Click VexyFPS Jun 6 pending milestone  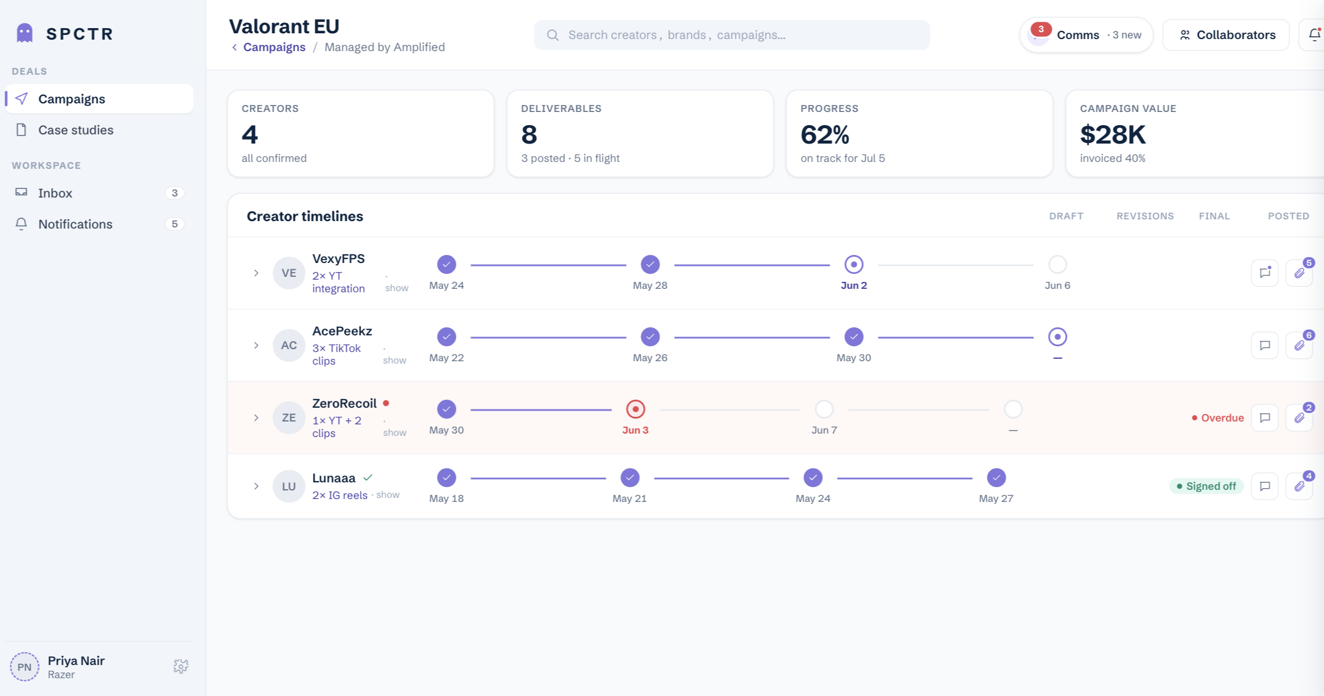click(x=1058, y=264)
